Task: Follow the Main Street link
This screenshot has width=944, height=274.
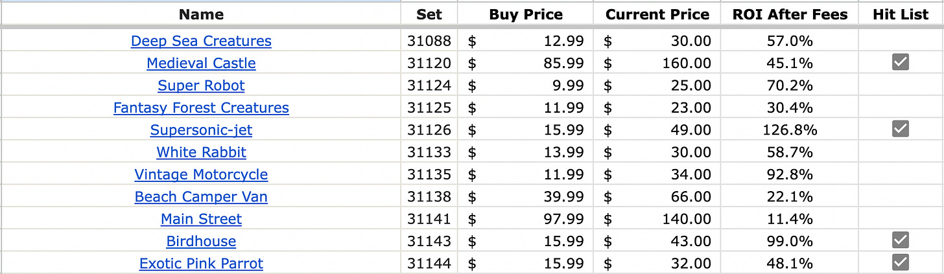Action: pyautogui.click(x=201, y=219)
